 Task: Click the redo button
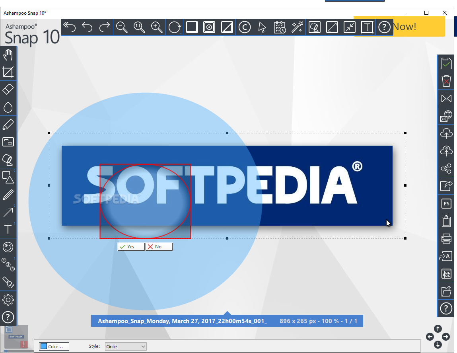pyautogui.click(x=104, y=27)
